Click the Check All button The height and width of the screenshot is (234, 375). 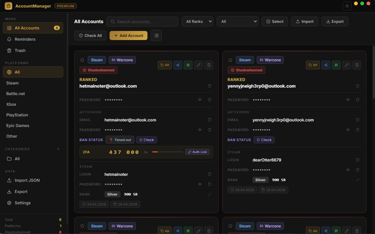click(90, 35)
